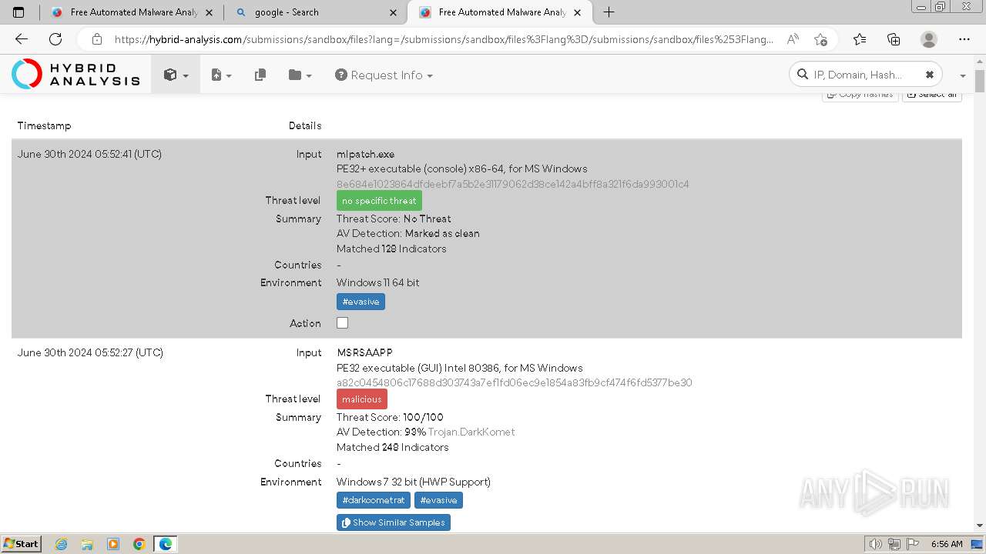Screen dimensions: 986x554
Task: Expand the Request Info menu
Action: [384, 75]
